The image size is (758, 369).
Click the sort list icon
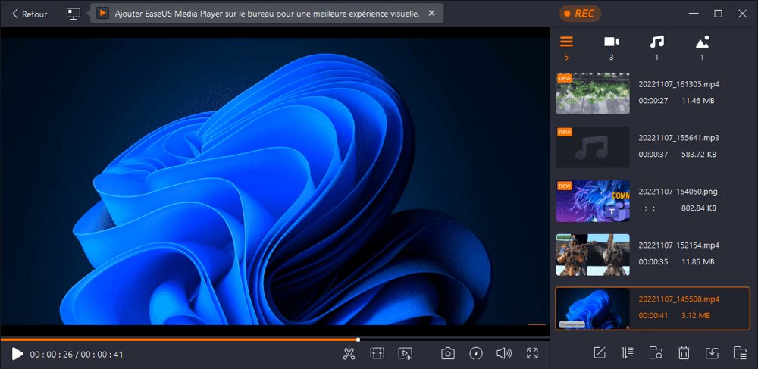click(x=628, y=353)
